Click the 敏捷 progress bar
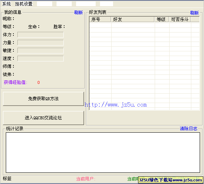Viewport: 204px width, 184px height. [x=41, y=51]
